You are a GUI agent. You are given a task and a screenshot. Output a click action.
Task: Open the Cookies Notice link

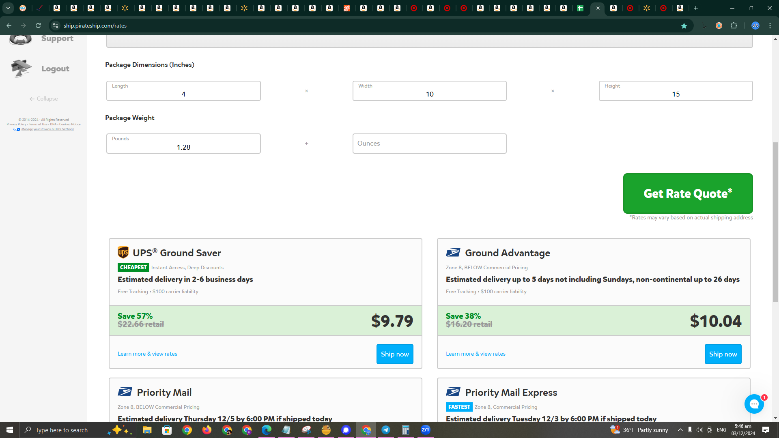pos(70,125)
